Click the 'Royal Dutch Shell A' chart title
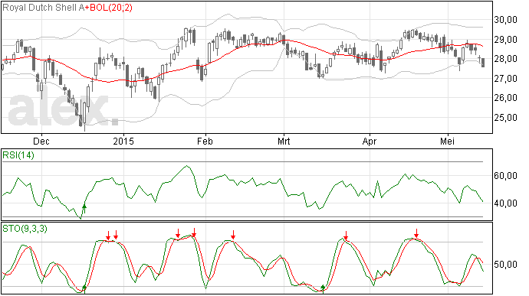 coord(43,8)
